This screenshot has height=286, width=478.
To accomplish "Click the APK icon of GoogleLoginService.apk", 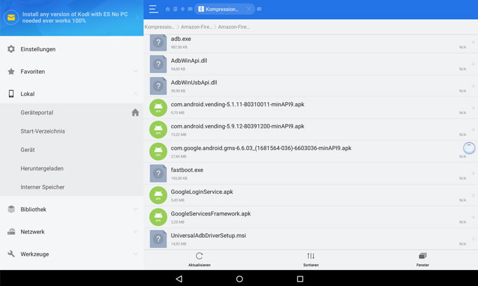I will tap(158, 195).
